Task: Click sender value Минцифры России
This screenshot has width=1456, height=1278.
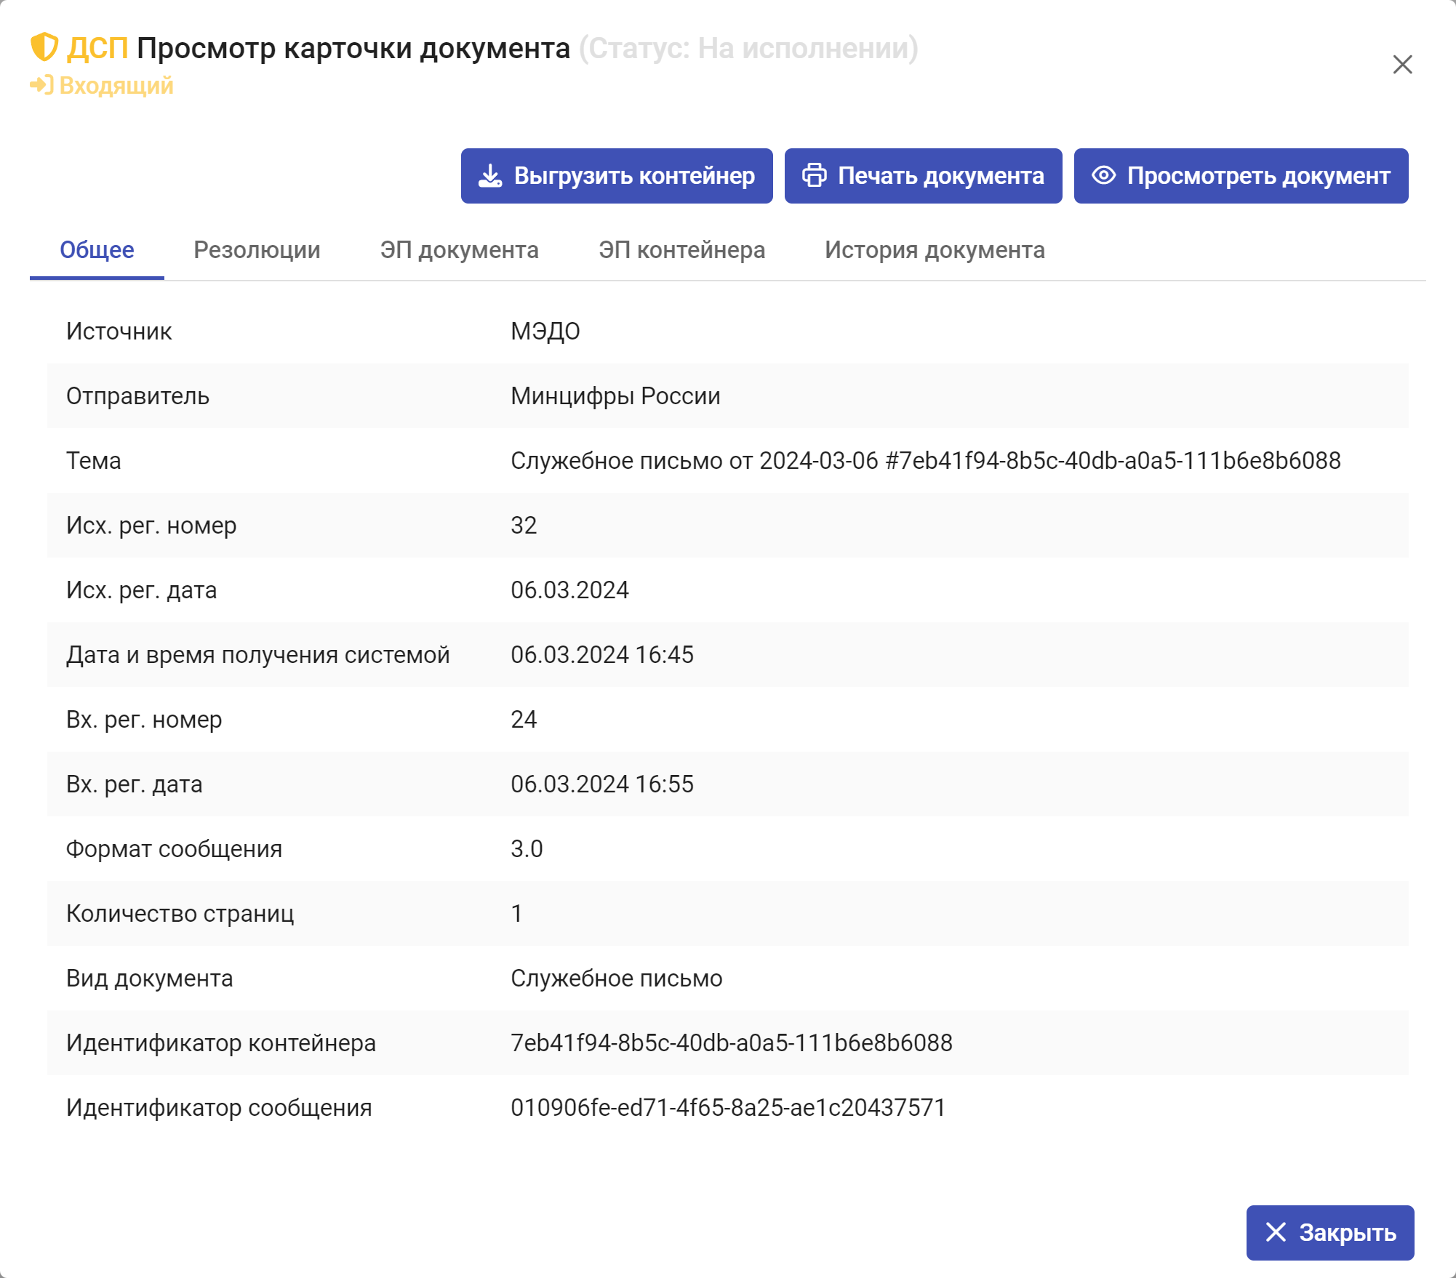Action: pyautogui.click(x=615, y=396)
